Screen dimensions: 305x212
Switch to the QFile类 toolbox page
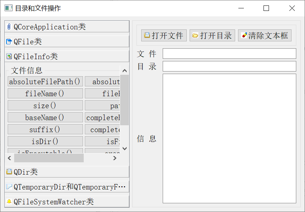tap(67, 41)
